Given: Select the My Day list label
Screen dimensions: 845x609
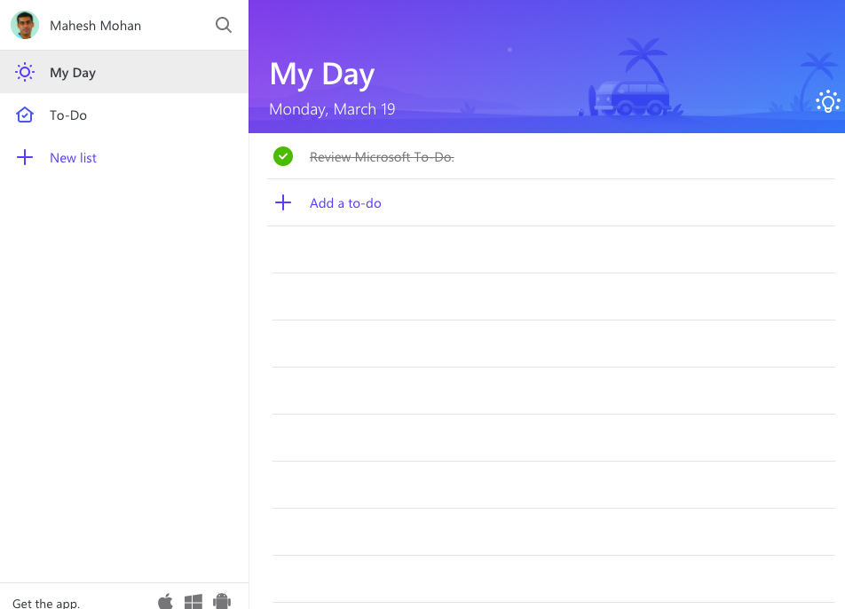Looking at the screenshot, I should click(73, 73).
